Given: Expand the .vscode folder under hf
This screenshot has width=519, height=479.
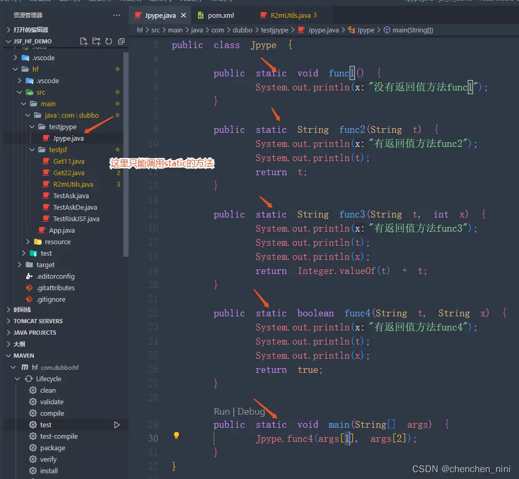Looking at the screenshot, I should click(x=19, y=81).
